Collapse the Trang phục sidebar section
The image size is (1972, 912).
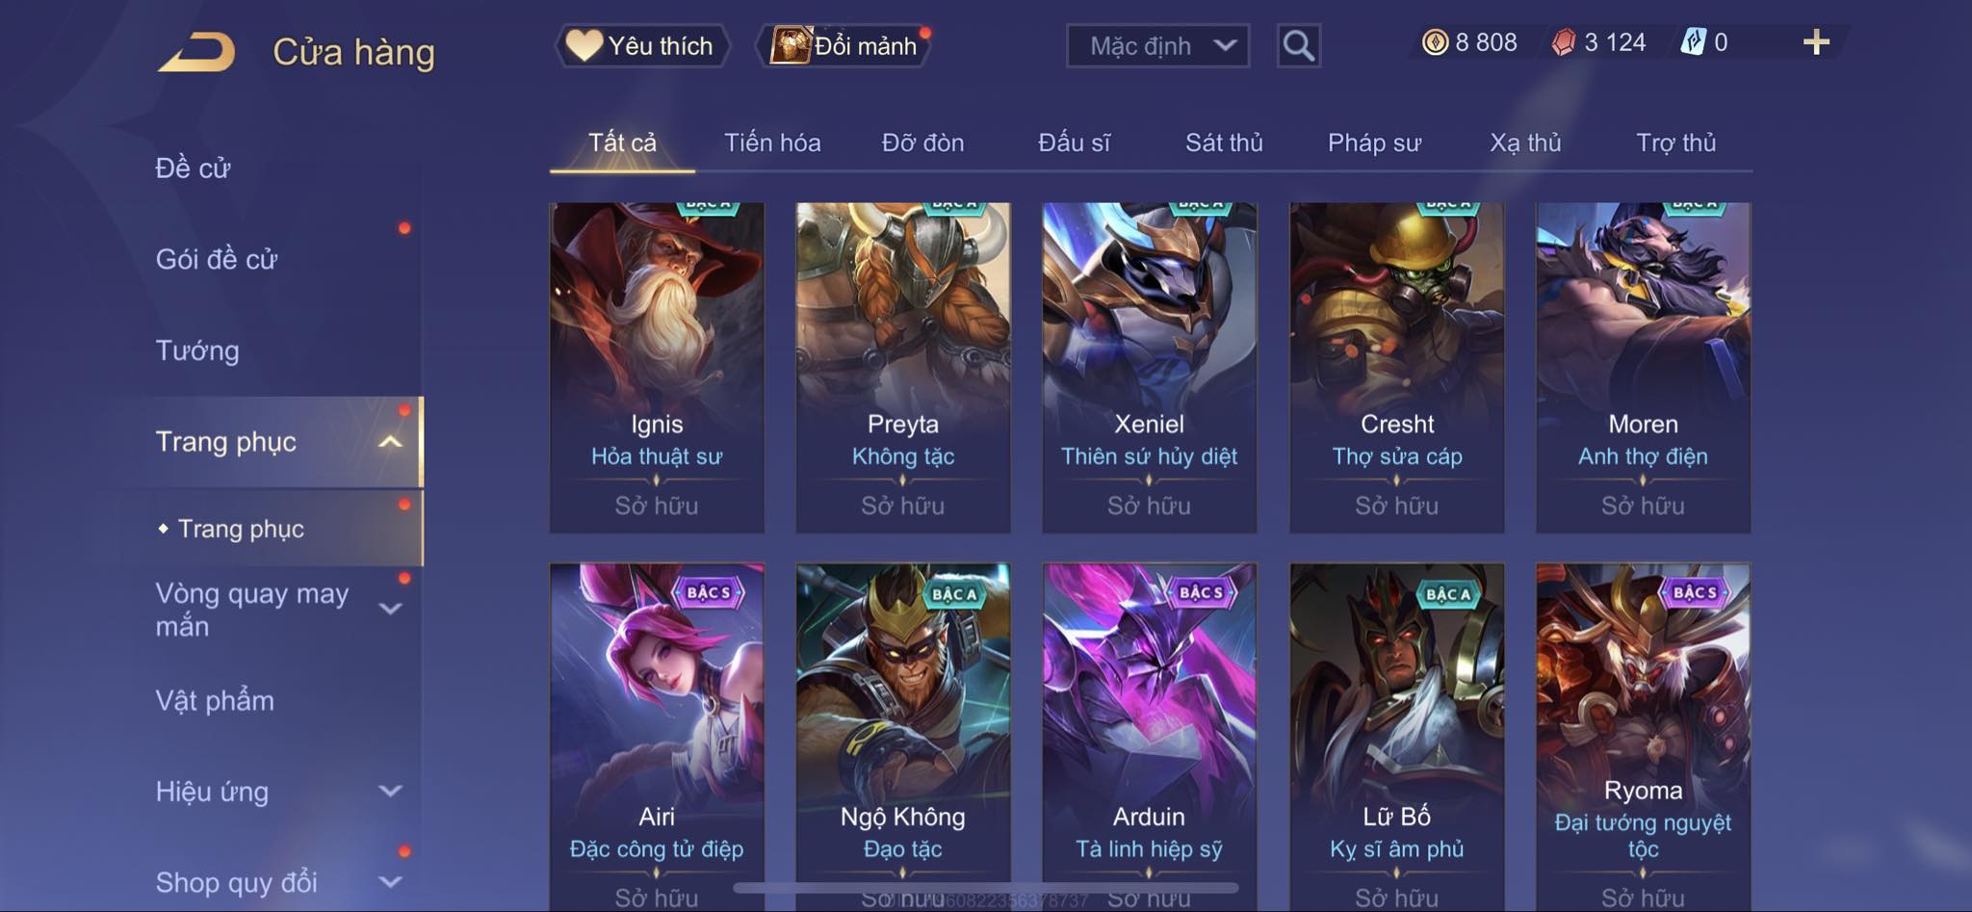coord(391,442)
